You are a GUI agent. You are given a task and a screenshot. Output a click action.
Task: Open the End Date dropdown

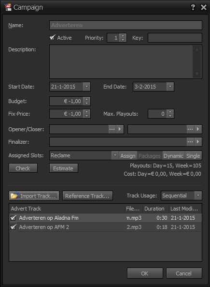click(170, 87)
